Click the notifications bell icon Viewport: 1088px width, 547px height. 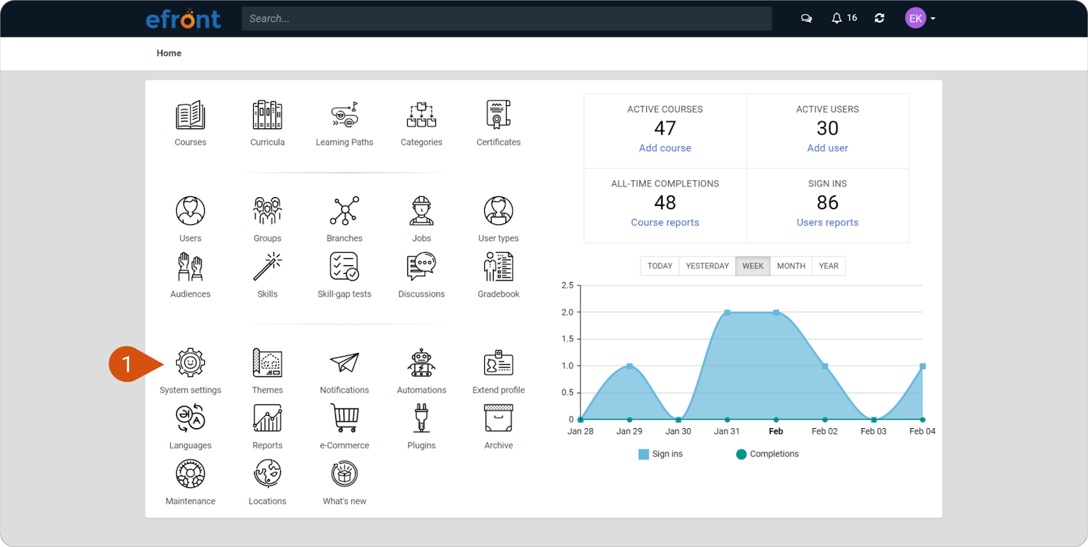tap(836, 18)
